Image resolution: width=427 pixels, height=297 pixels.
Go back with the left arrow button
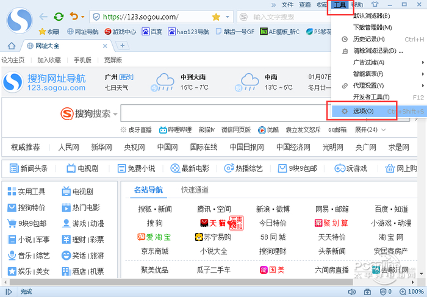(x=43, y=17)
